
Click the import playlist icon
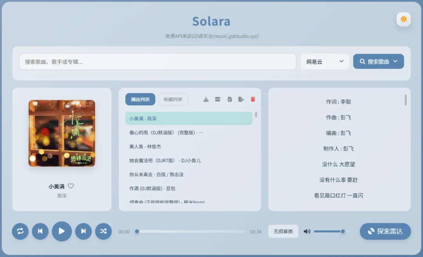coord(229,99)
